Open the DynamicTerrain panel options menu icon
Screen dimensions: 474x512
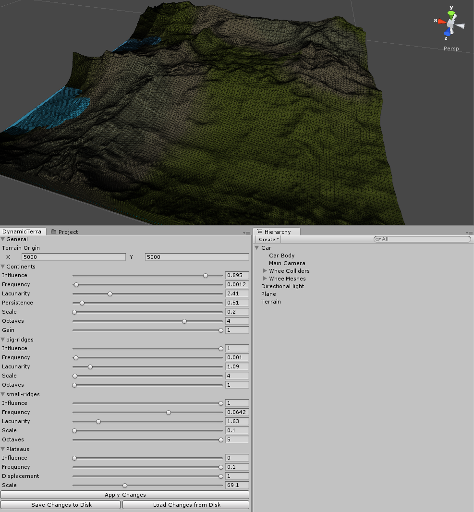pyautogui.click(x=246, y=232)
